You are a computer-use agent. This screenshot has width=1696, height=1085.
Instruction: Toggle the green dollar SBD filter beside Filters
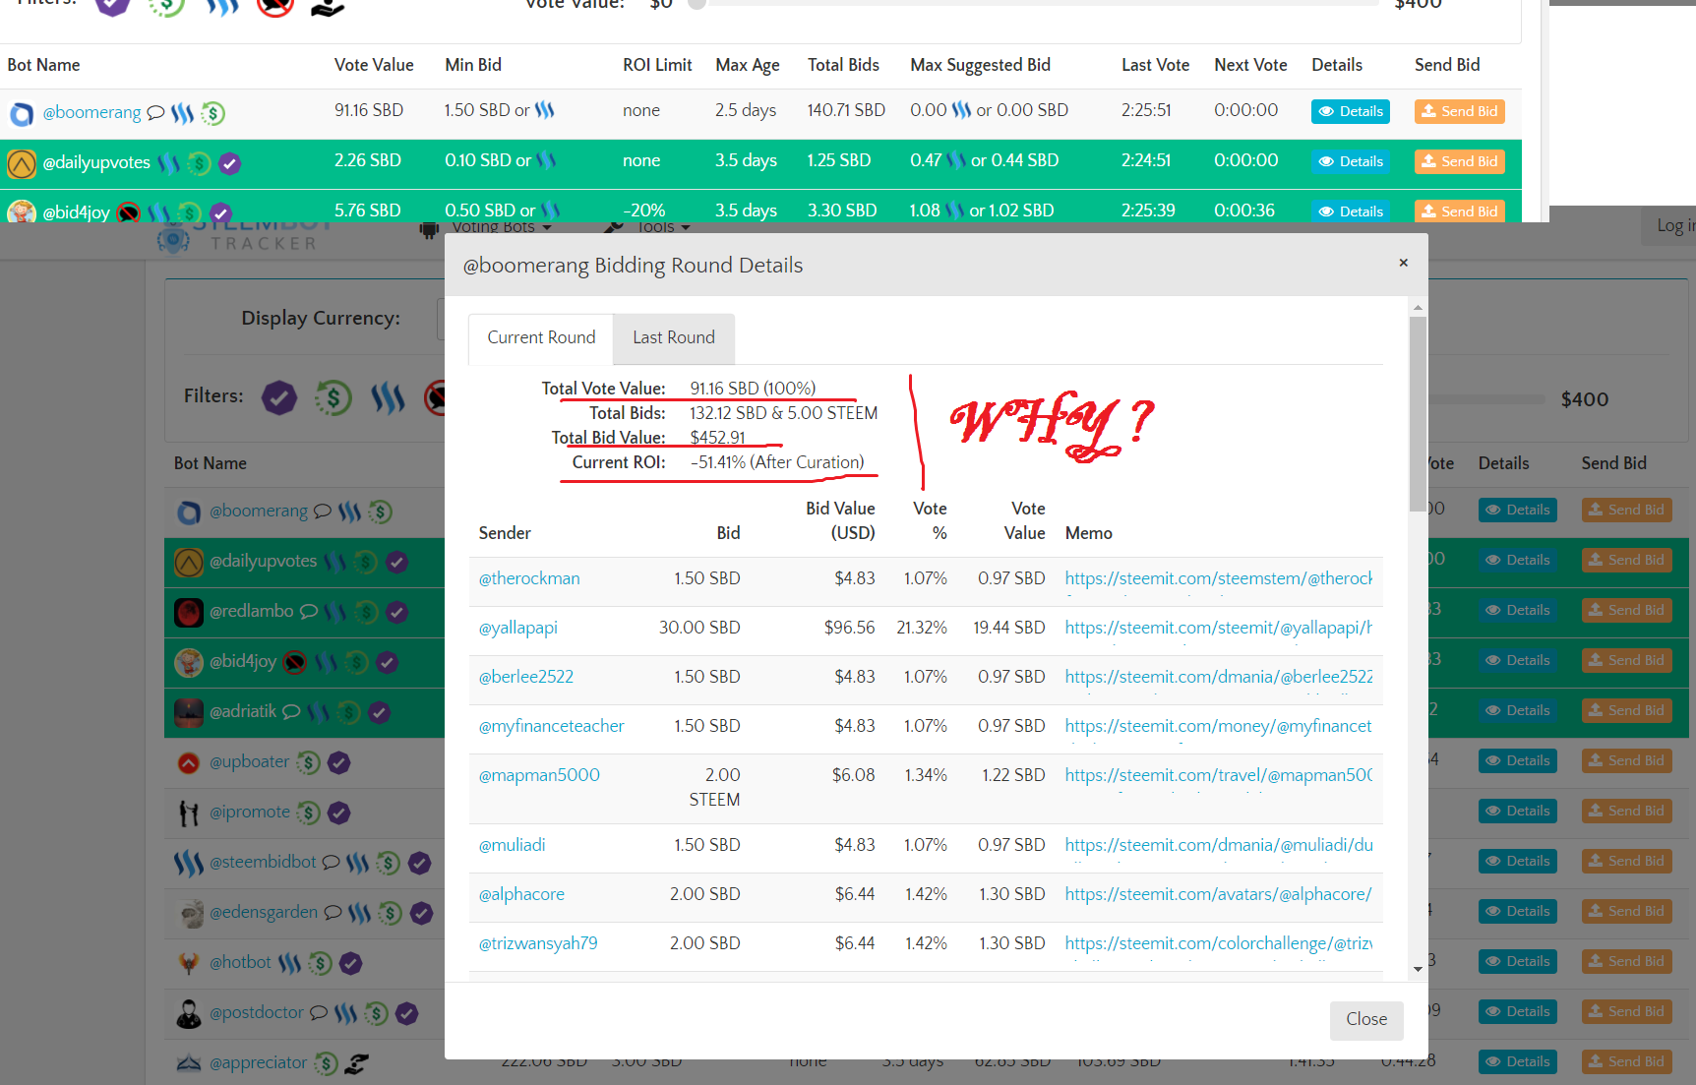pos(333,397)
